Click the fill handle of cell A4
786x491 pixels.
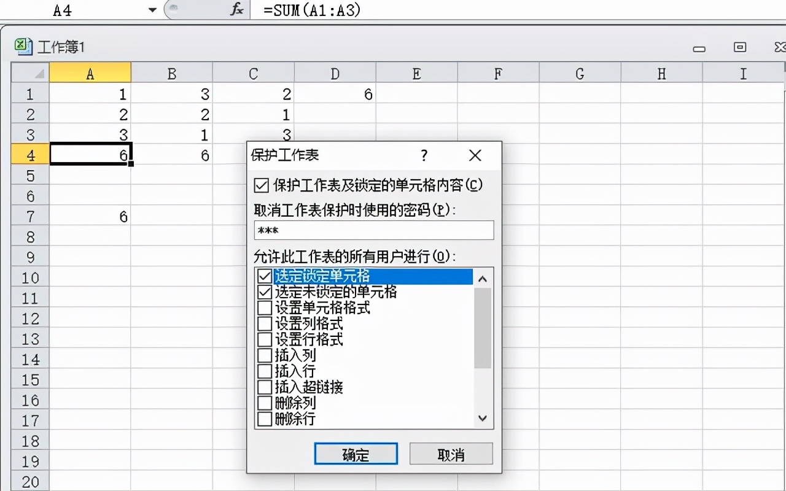point(131,164)
